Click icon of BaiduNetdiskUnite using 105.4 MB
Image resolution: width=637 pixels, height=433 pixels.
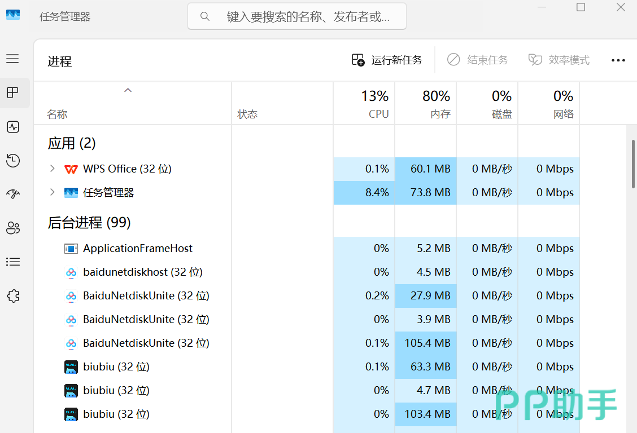point(71,343)
